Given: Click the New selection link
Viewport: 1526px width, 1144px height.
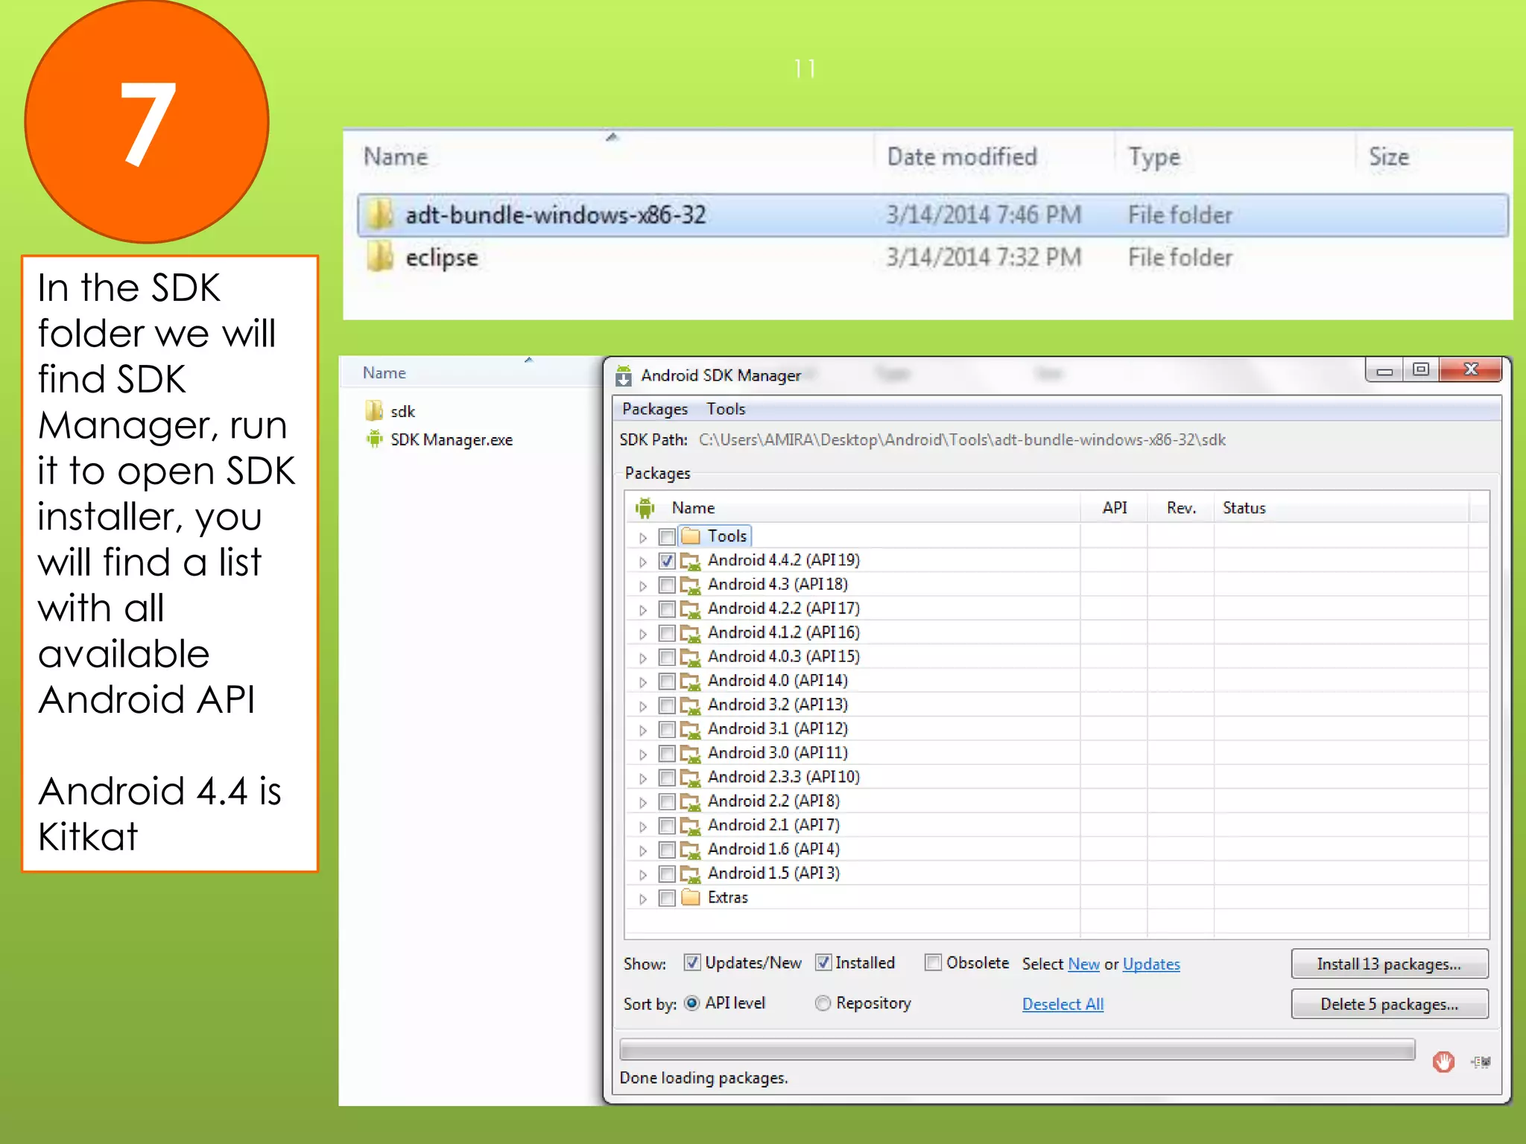Looking at the screenshot, I should (x=1083, y=964).
